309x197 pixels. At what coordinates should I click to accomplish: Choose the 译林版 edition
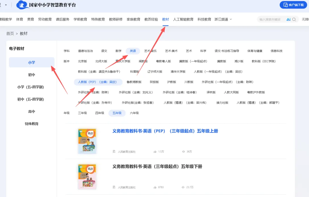211,92
